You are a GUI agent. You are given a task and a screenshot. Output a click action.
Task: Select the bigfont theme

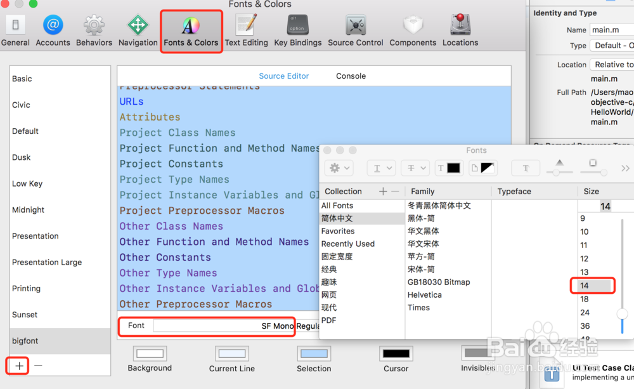tap(60, 341)
